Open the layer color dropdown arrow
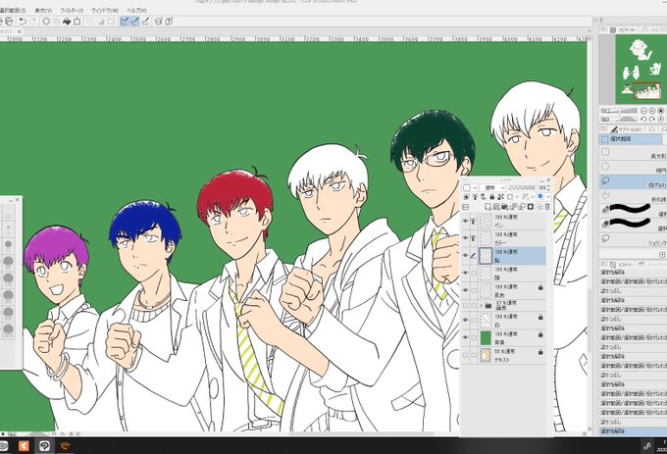The width and height of the screenshot is (667, 454). click(x=548, y=197)
